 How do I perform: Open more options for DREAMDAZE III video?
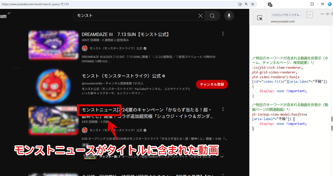tap(223, 34)
